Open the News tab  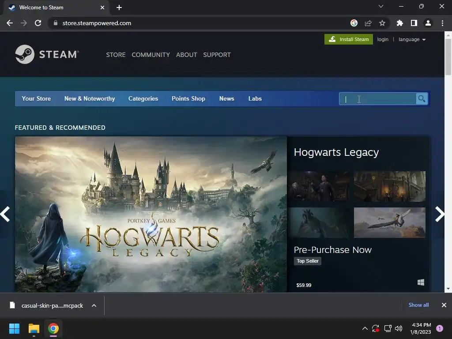pos(226,98)
